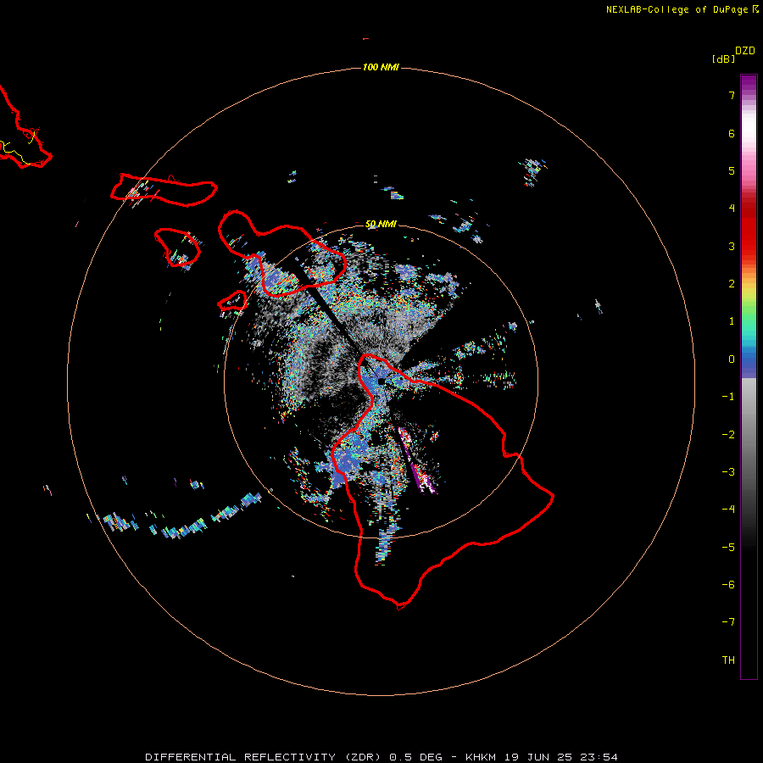
Task: Click the 100 NMI range ring label
Action: (x=381, y=67)
